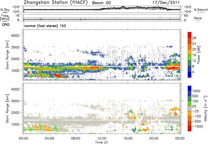
Task: Click the date '17/Dec/2011'
Action: [166, 3]
